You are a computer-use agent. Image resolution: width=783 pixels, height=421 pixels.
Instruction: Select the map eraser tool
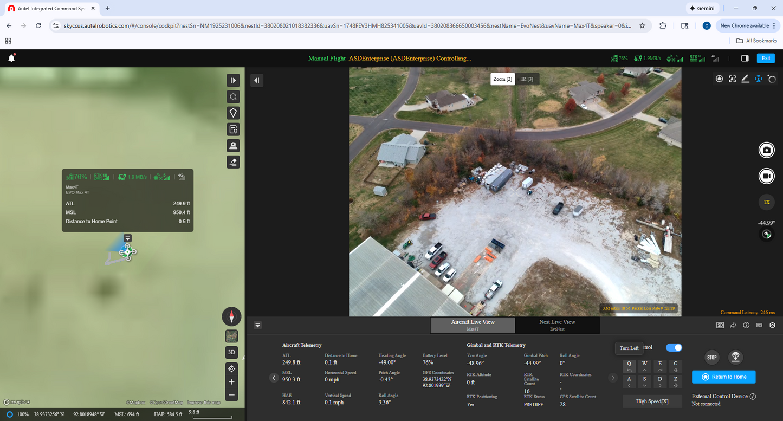(233, 162)
